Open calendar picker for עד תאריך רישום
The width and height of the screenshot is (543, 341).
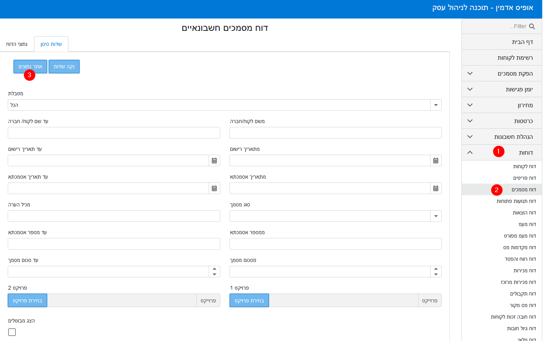click(214, 160)
